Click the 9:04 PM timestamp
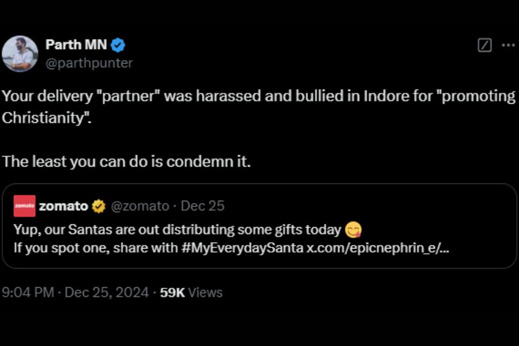 point(28,292)
